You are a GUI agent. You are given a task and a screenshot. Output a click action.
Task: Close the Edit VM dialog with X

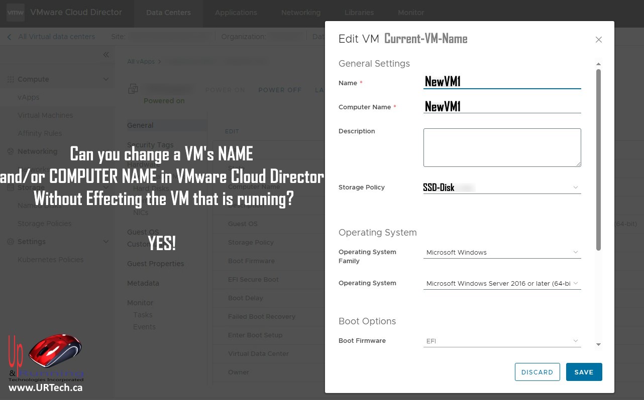tap(598, 40)
